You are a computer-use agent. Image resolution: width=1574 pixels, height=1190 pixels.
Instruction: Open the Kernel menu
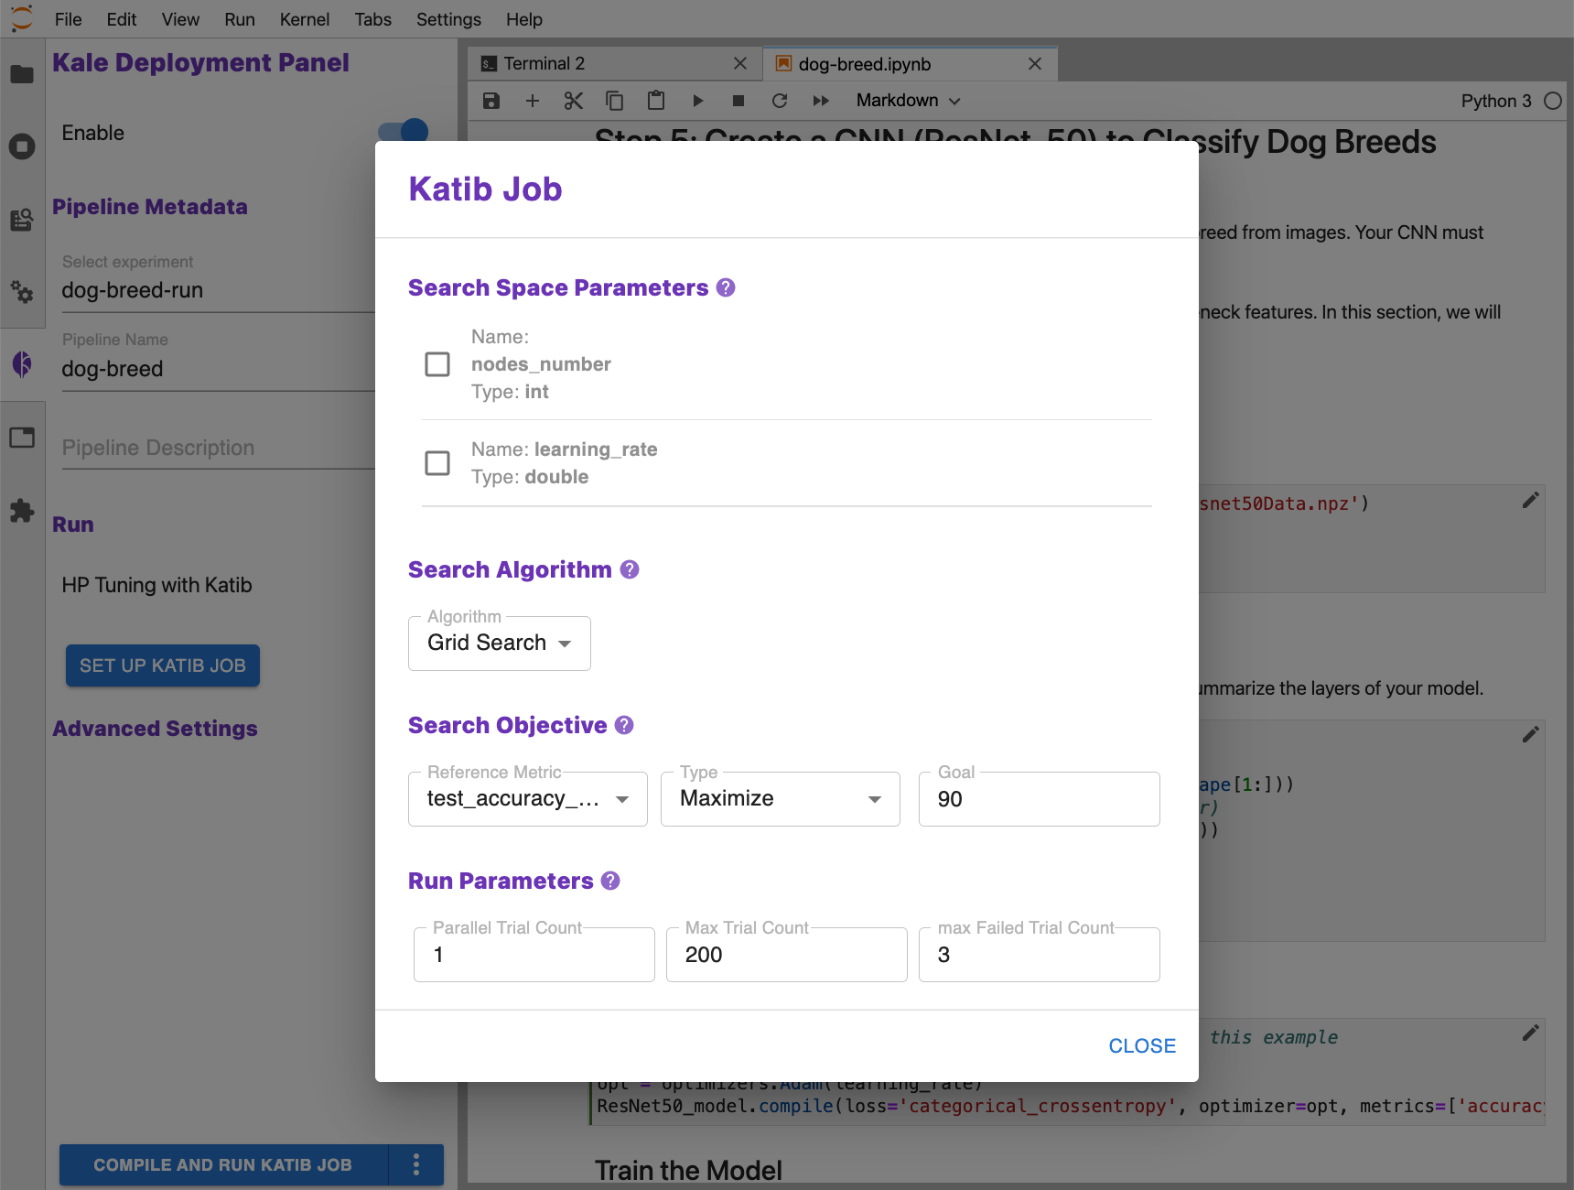point(305,19)
